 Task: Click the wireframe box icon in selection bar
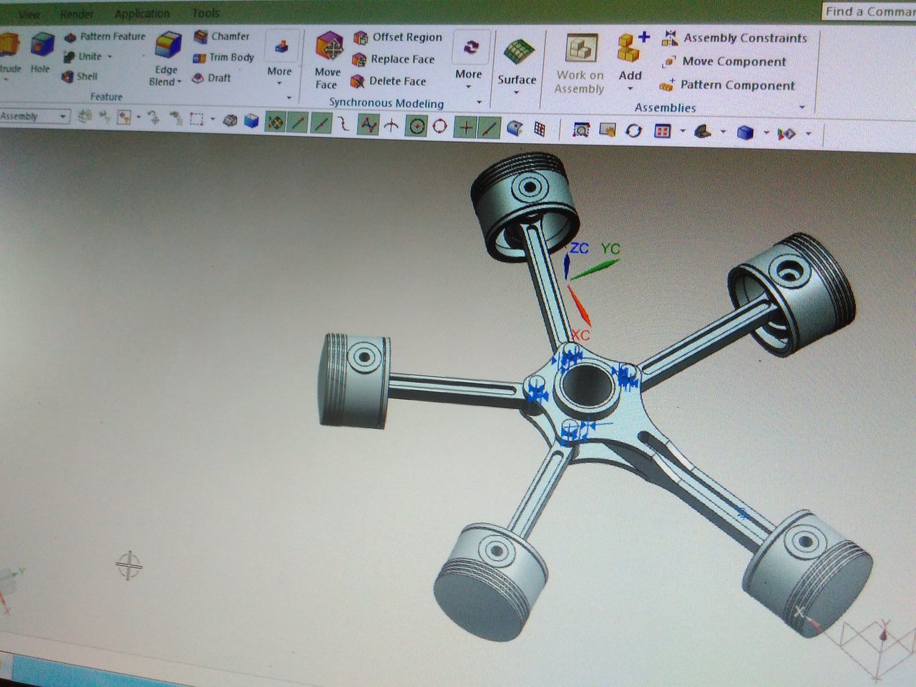[230, 121]
